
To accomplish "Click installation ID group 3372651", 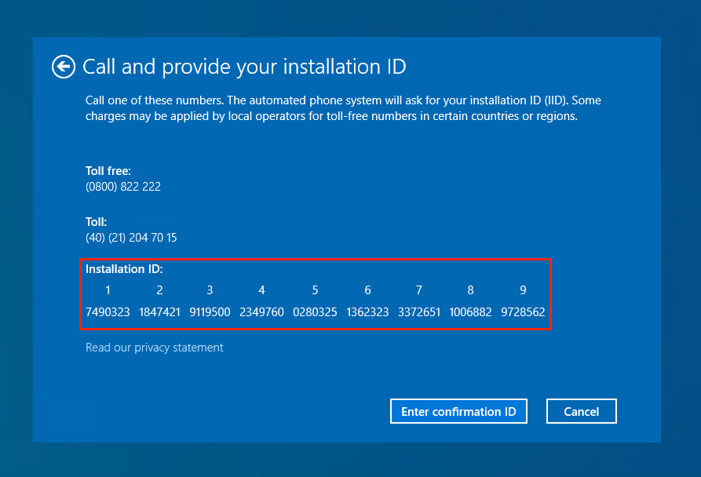I will pyautogui.click(x=419, y=312).
